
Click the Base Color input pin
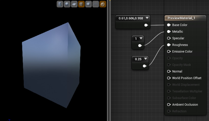click(169, 25)
